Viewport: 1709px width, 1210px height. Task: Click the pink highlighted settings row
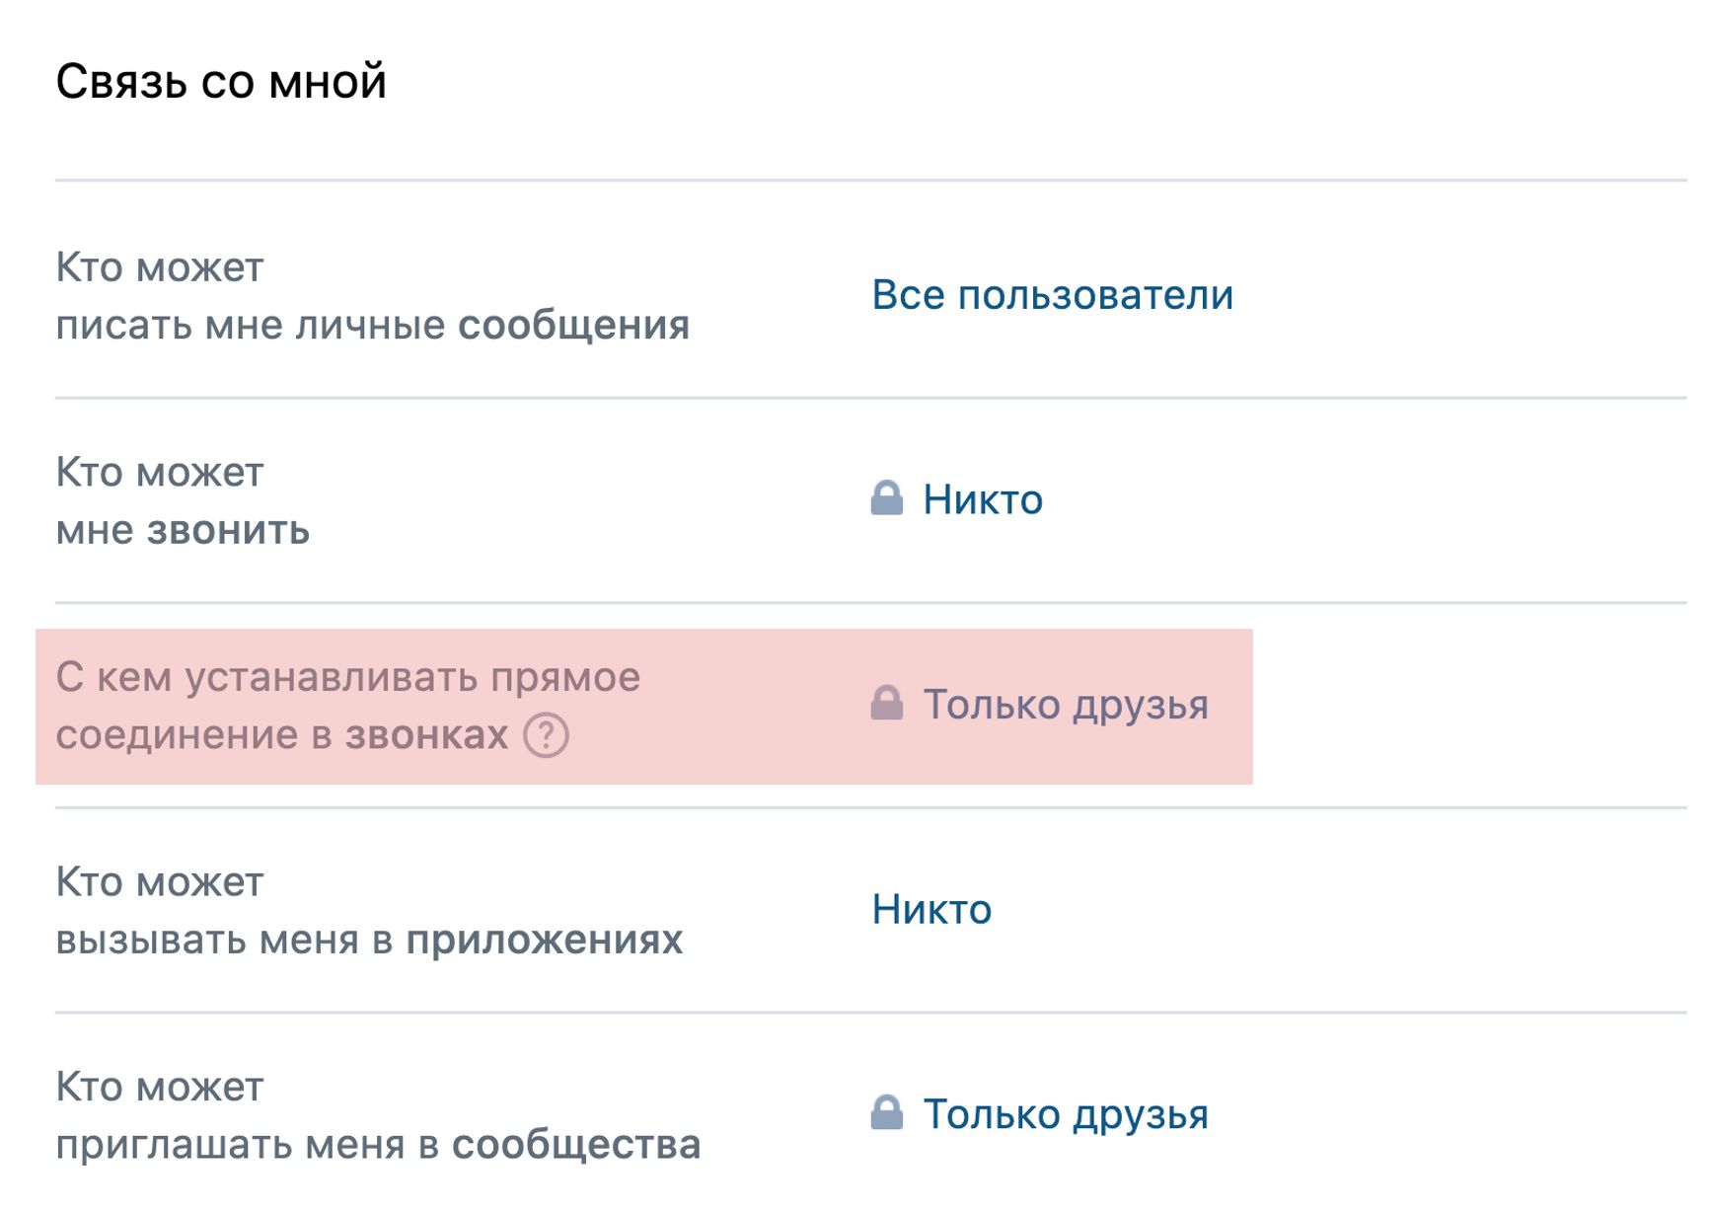[x=641, y=705]
